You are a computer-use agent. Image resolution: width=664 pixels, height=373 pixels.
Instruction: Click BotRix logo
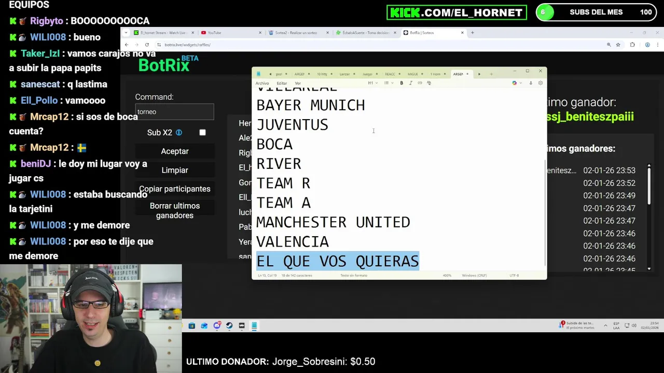point(168,64)
